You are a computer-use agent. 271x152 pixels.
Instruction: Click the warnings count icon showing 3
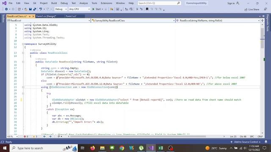[x=34, y=136]
